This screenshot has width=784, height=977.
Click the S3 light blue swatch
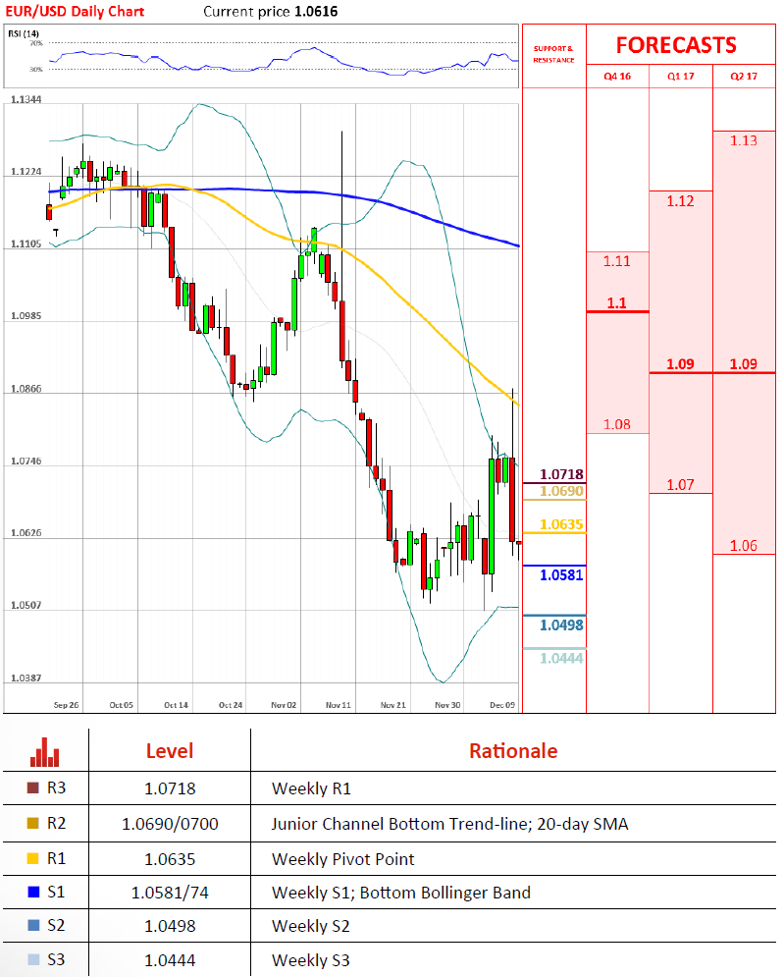[33, 959]
